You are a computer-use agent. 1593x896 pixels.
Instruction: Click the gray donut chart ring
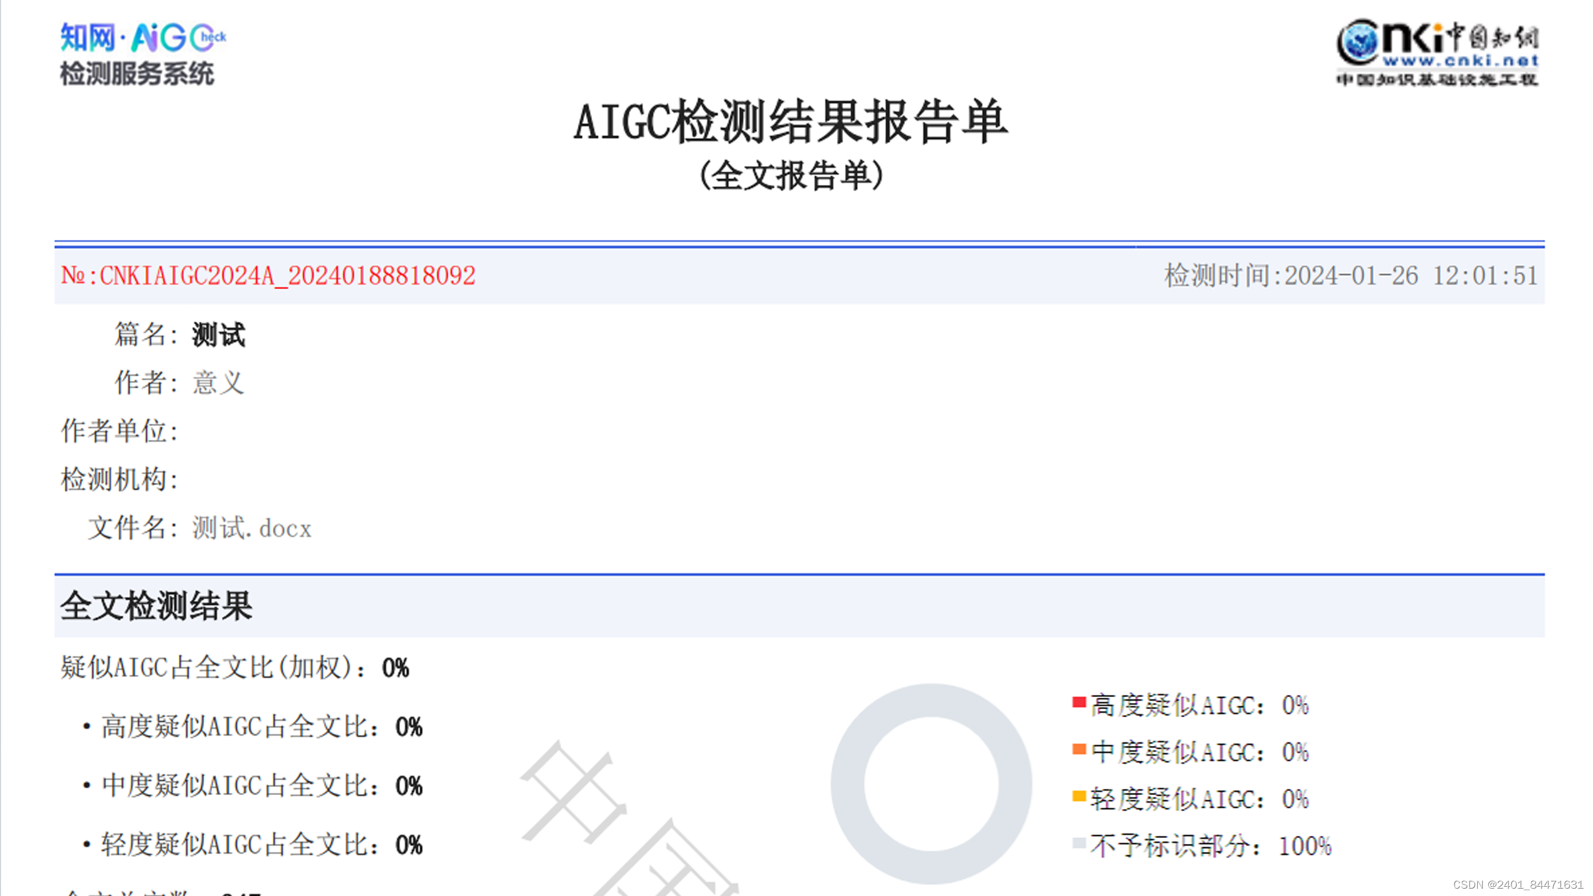(847, 785)
